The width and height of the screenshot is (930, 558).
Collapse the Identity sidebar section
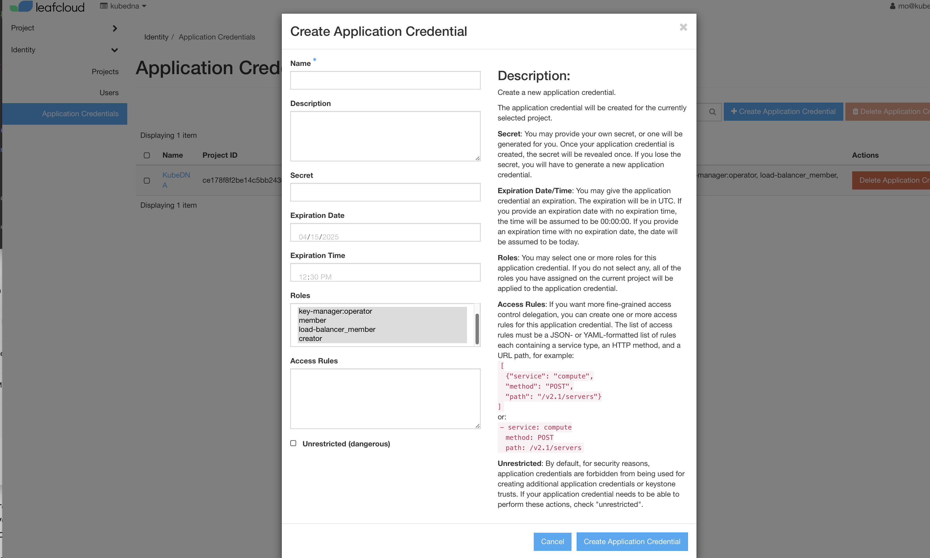[x=64, y=50]
